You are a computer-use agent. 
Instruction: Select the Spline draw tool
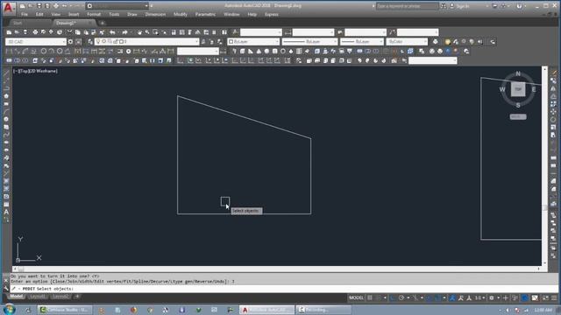6,135
